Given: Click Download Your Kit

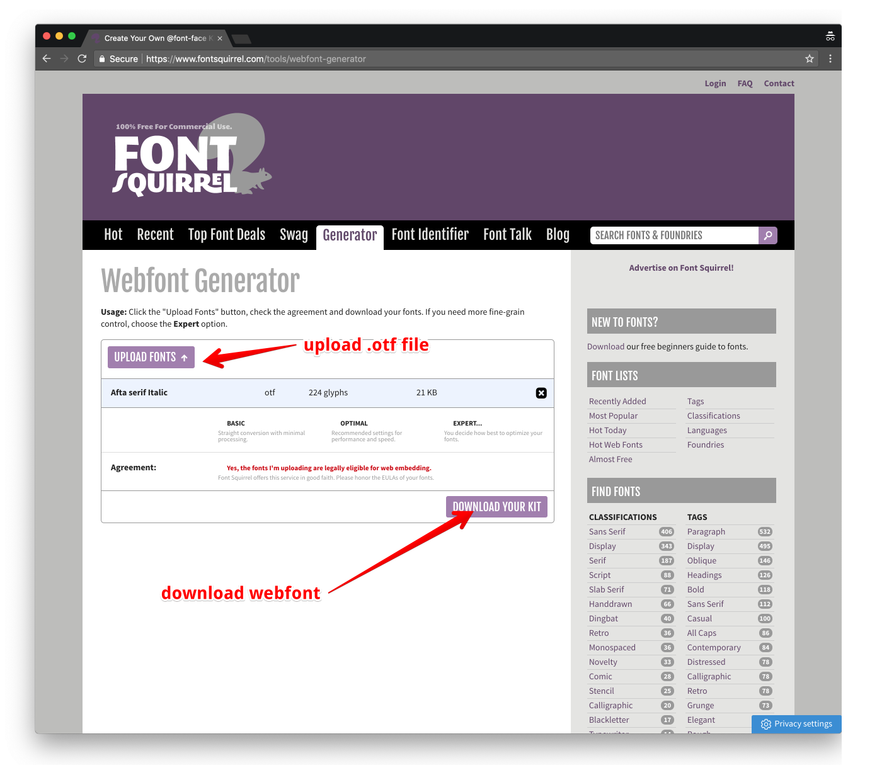Looking at the screenshot, I should pyautogui.click(x=496, y=507).
